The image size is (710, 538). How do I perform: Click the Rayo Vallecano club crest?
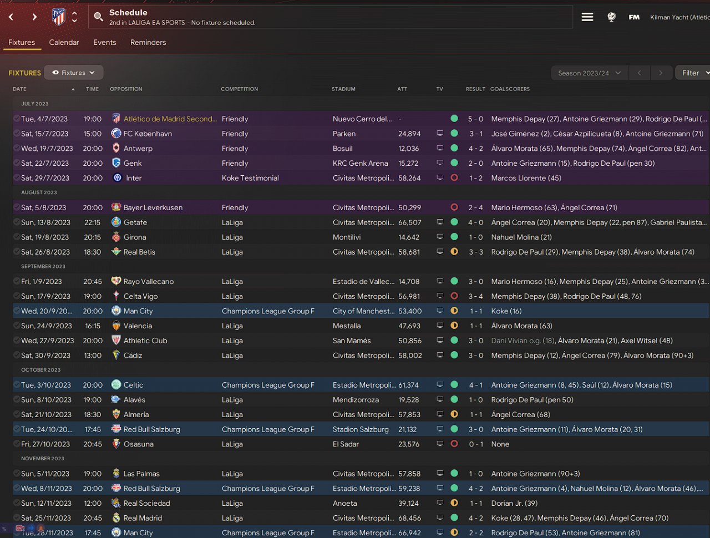coord(116,281)
